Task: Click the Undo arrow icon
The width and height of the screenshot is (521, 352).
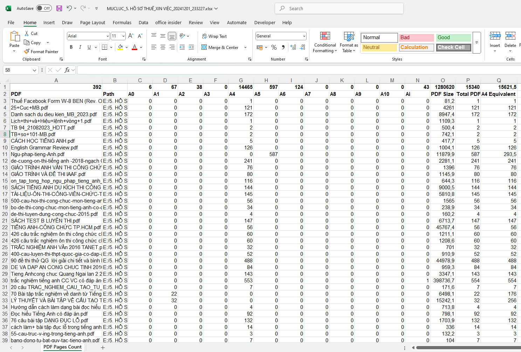Action: (x=69, y=8)
